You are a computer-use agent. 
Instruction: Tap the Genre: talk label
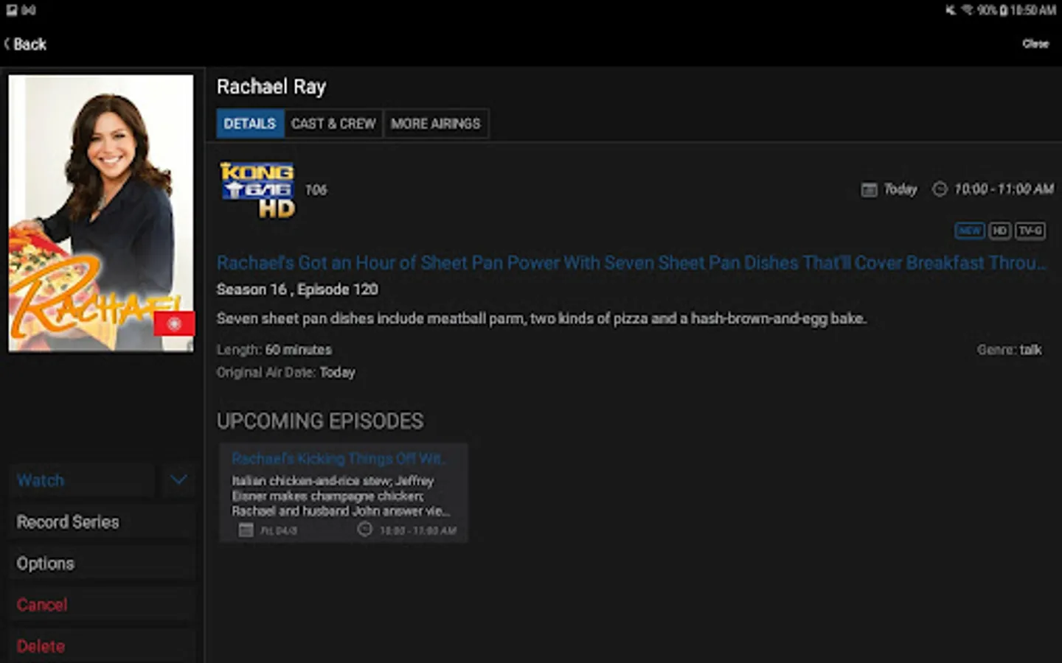1009,350
